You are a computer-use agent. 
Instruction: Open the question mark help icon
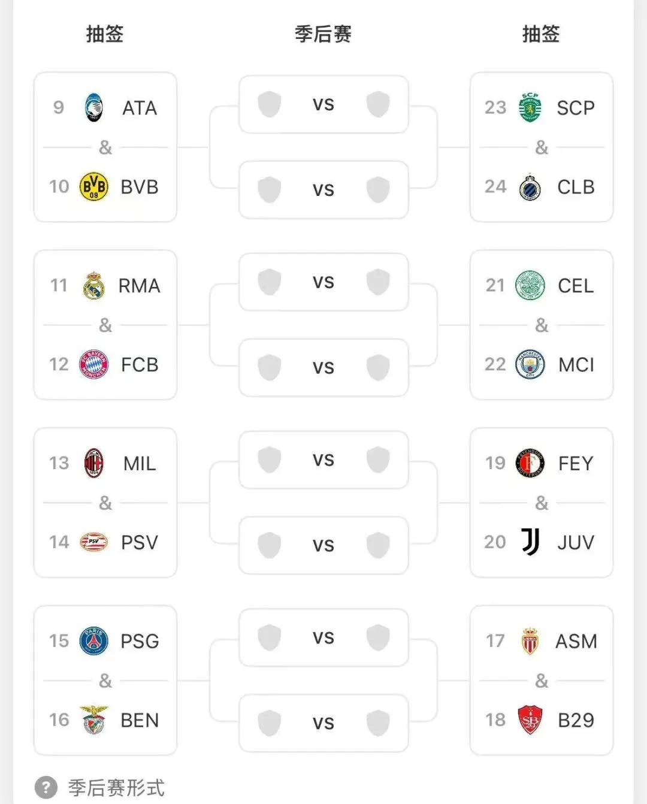[x=46, y=787]
